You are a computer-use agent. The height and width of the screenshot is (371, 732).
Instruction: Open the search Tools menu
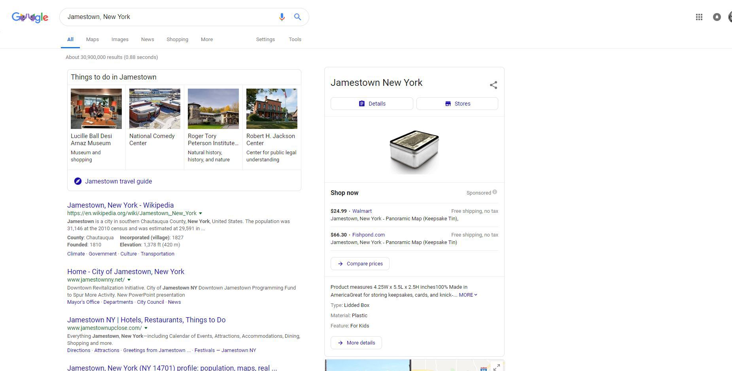(295, 40)
